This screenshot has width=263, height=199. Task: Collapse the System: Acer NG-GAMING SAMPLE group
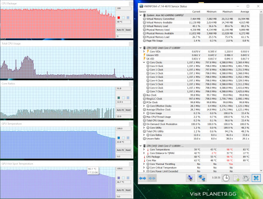[141, 15]
